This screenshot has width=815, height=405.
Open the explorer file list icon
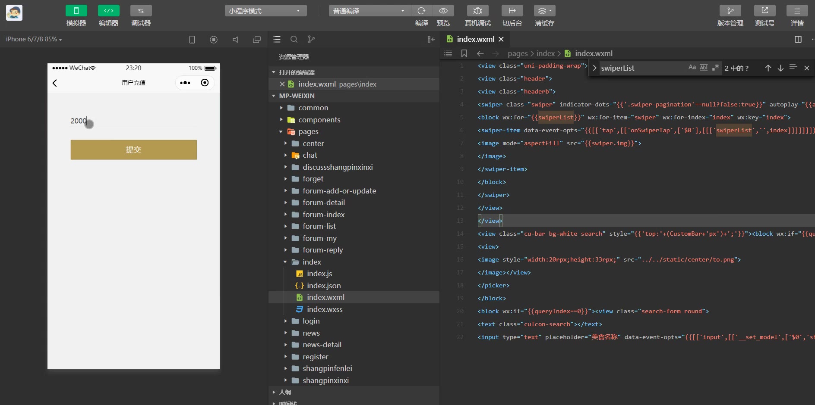coord(277,40)
